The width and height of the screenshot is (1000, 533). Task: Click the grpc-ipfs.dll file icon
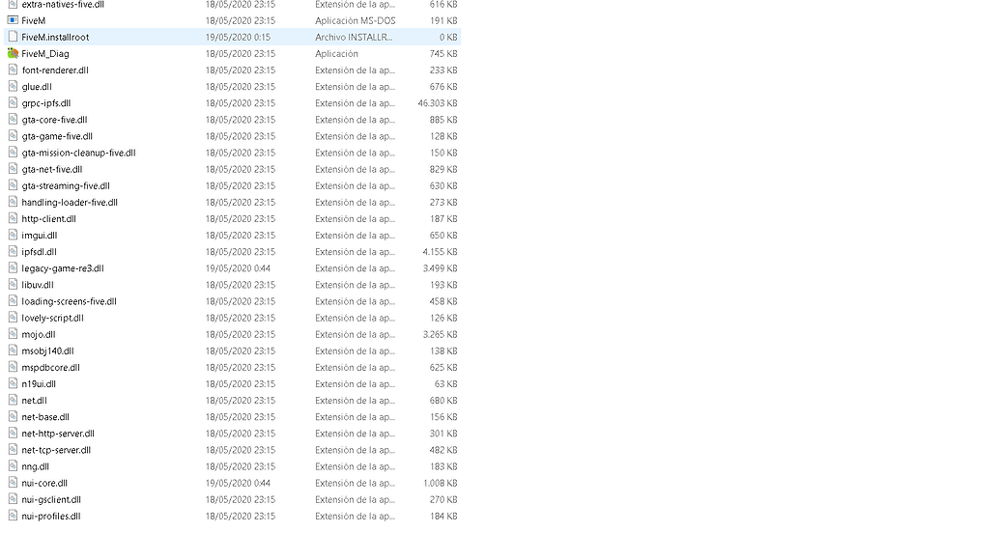click(13, 103)
